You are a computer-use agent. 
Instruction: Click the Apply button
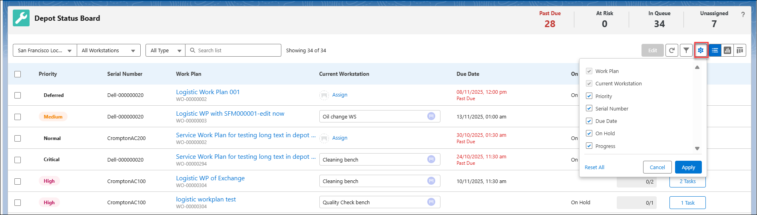point(688,167)
